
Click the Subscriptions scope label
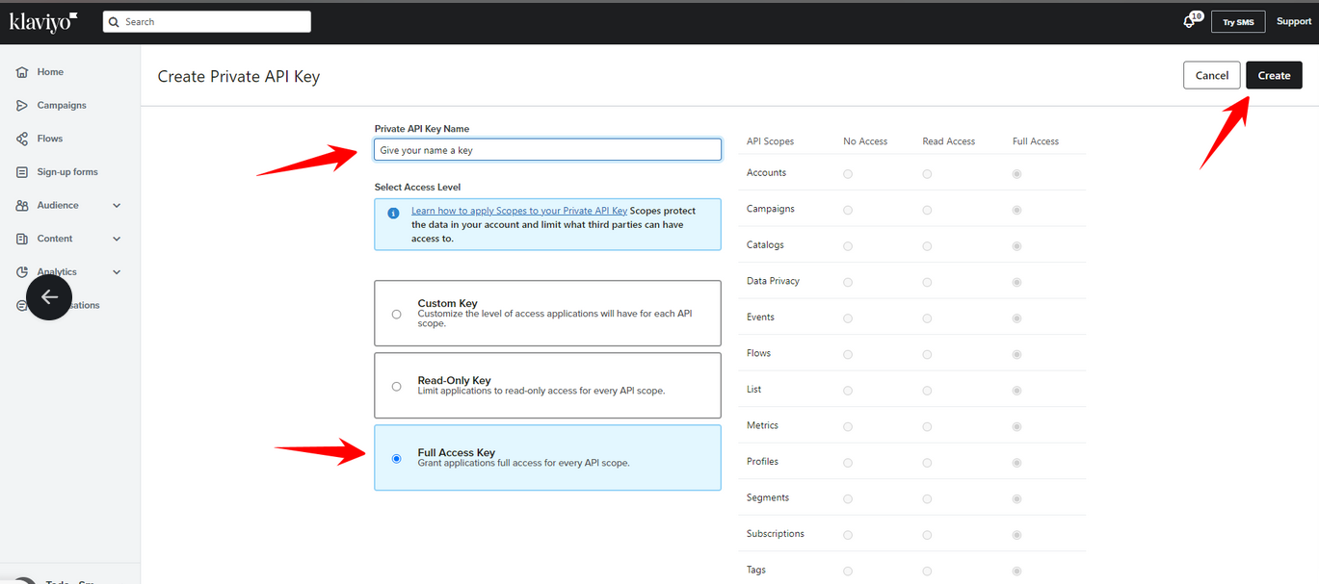[776, 534]
